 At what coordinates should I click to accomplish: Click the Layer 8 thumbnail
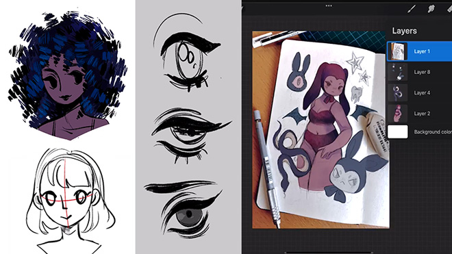point(398,72)
